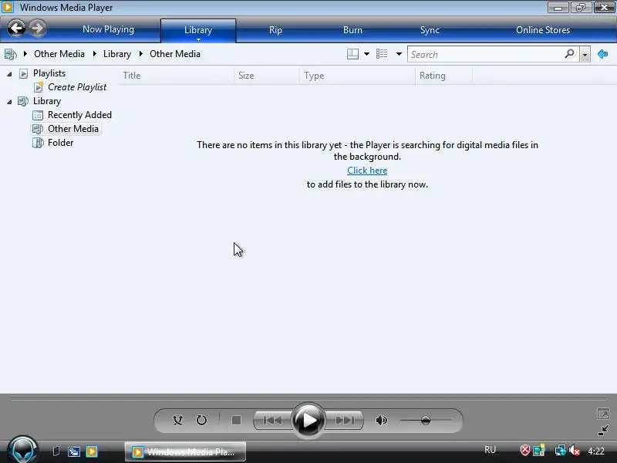Open the muted system volume tray icon

(x=575, y=450)
